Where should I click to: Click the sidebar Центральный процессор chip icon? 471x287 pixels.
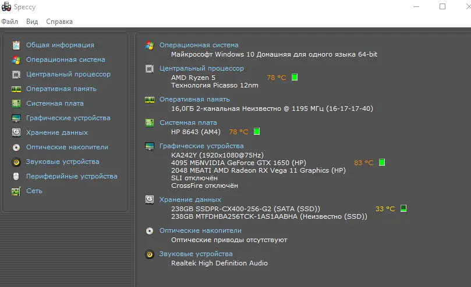[x=16, y=74]
